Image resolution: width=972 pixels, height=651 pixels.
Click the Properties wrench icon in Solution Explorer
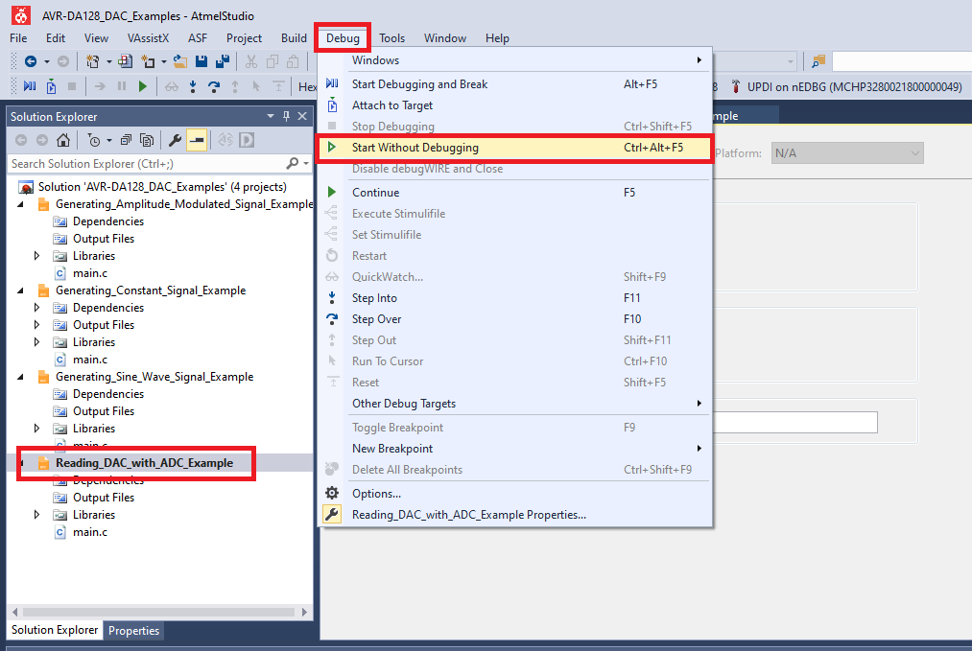pos(175,140)
